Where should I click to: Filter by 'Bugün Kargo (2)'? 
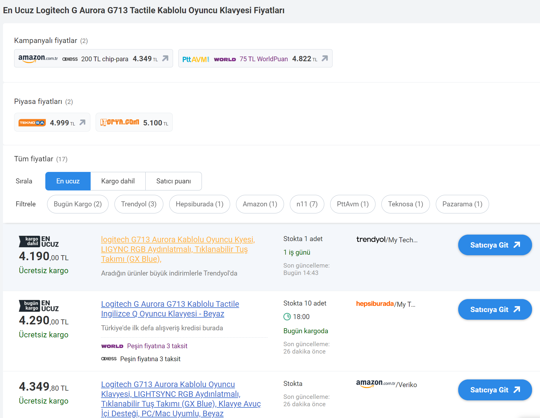[78, 204]
